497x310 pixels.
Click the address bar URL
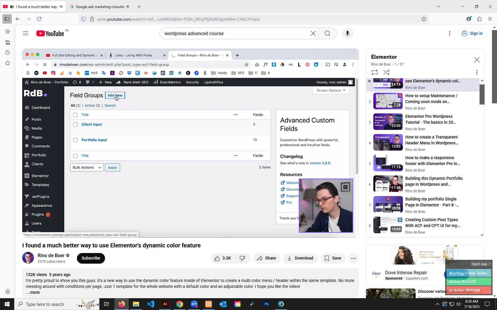[x=179, y=19]
